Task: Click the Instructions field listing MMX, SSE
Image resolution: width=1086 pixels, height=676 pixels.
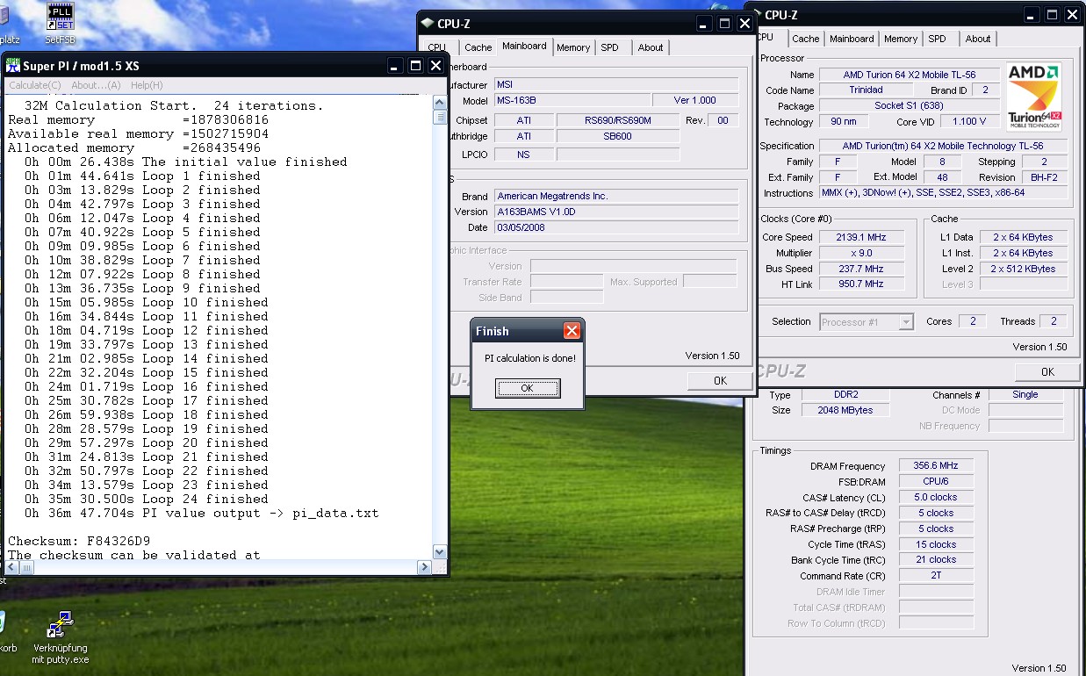Action: [943, 193]
